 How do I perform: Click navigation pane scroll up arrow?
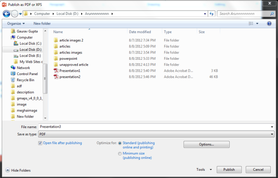pyautogui.click(x=45, y=31)
